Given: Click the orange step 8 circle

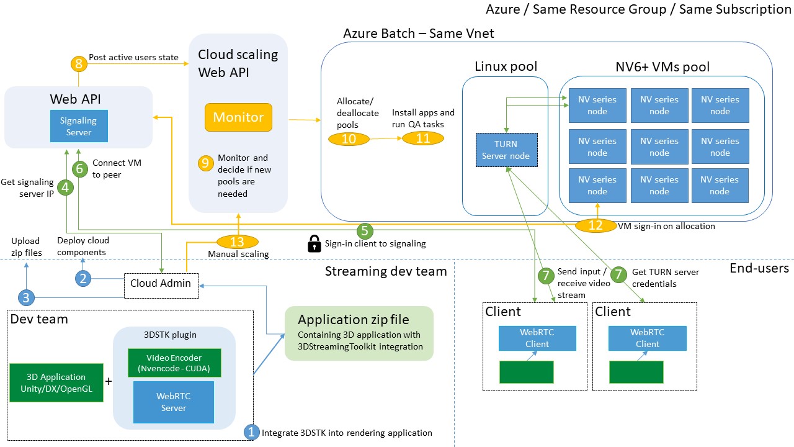Looking at the screenshot, I should click(x=78, y=63).
